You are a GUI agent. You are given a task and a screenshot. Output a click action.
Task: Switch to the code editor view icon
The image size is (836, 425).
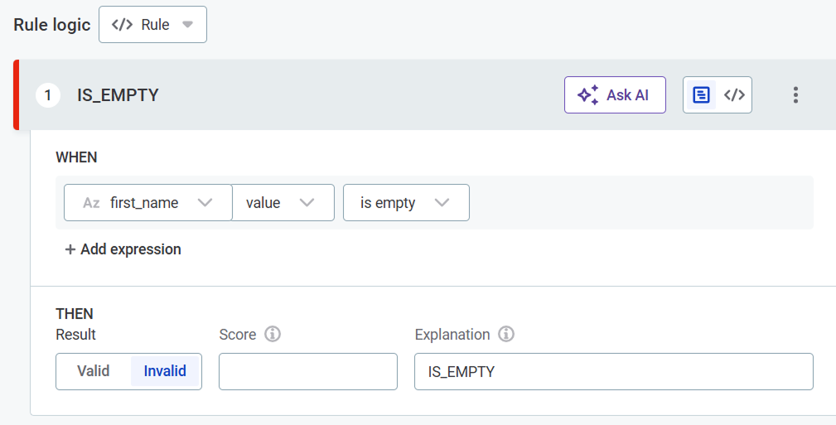734,95
